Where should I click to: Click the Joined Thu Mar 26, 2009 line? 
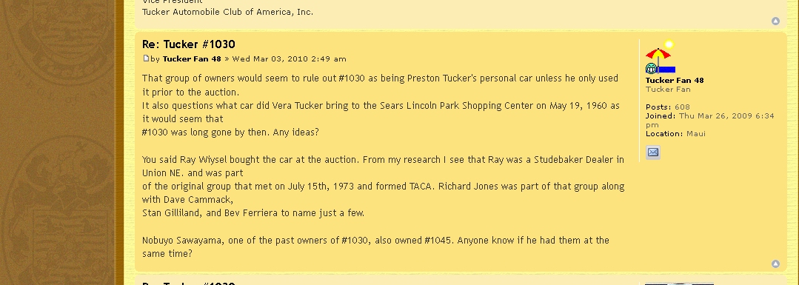[x=710, y=120]
